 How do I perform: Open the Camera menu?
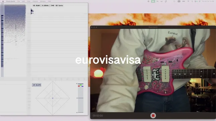point(35,1)
